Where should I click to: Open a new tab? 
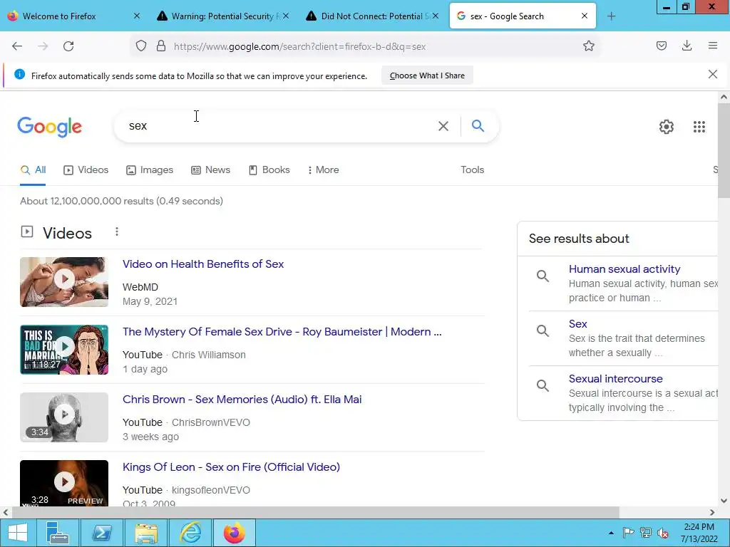tap(611, 16)
